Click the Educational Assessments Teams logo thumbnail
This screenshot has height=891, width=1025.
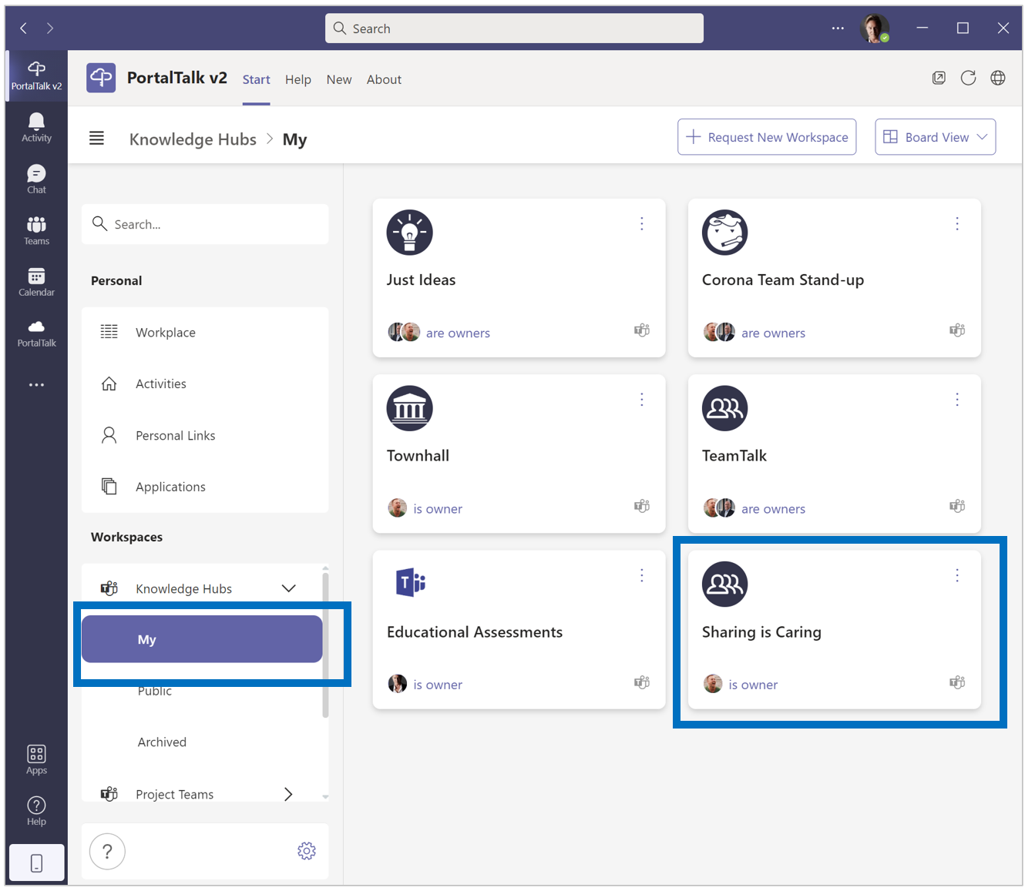(x=410, y=583)
